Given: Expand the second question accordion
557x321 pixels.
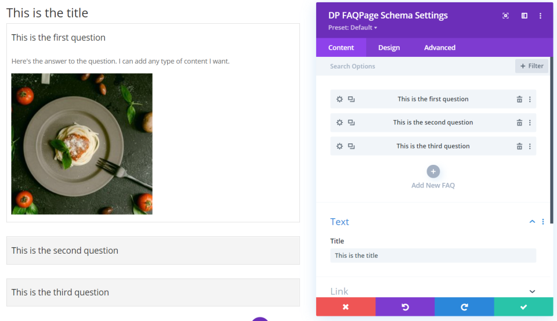Looking at the screenshot, I should [x=153, y=251].
